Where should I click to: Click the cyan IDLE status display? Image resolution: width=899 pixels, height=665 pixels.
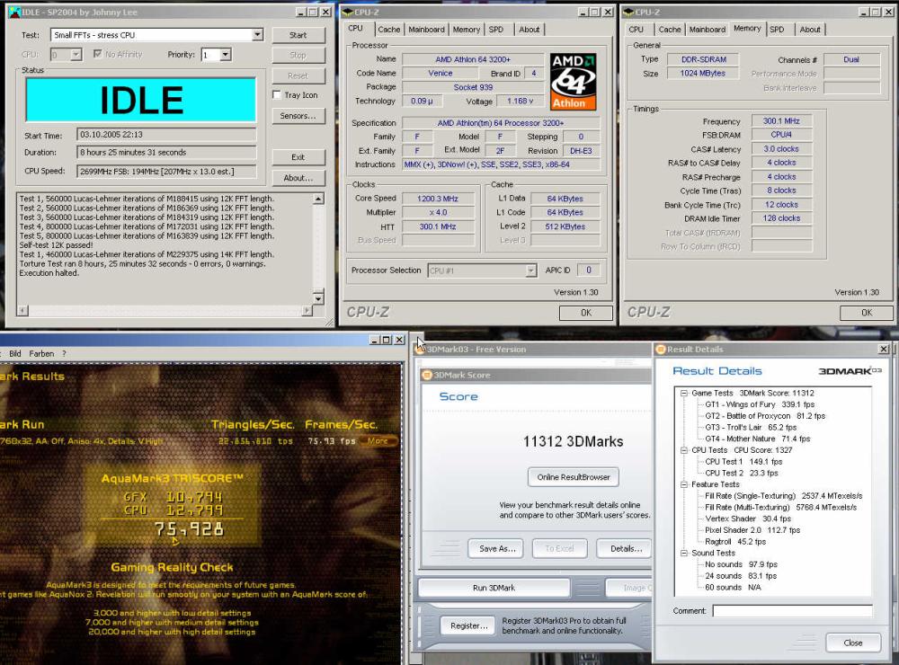pyautogui.click(x=141, y=100)
